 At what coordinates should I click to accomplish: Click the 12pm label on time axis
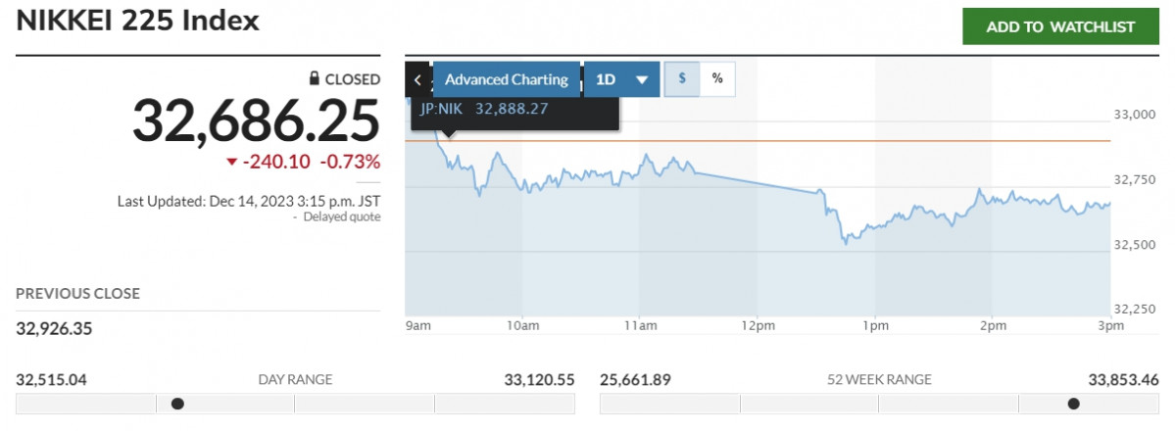pyautogui.click(x=758, y=325)
